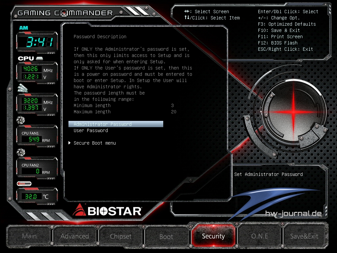Image resolution: width=337 pixels, height=253 pixels.
Task: Click the 'Maximum length' label
Action: click(92, 112)
